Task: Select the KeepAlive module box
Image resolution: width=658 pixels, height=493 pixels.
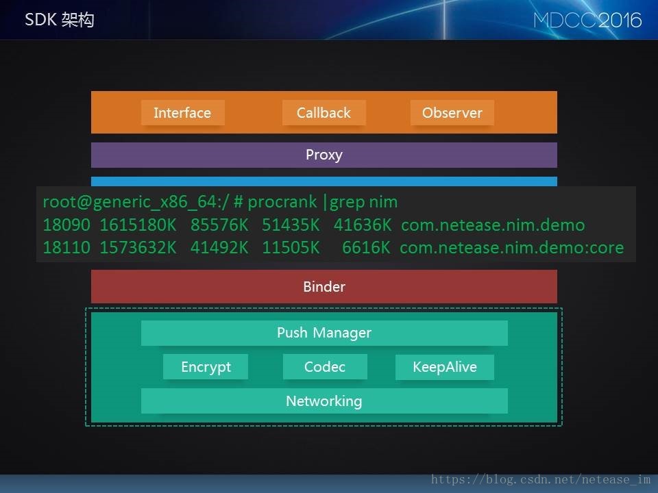Action: coord(444,367)
